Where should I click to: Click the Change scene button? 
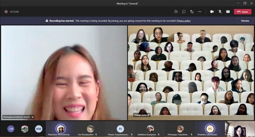point(142,115)
